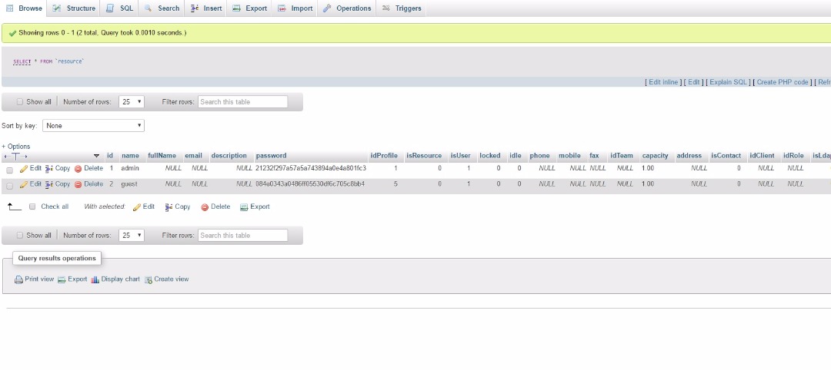Click the Print view printer icon

19,279
